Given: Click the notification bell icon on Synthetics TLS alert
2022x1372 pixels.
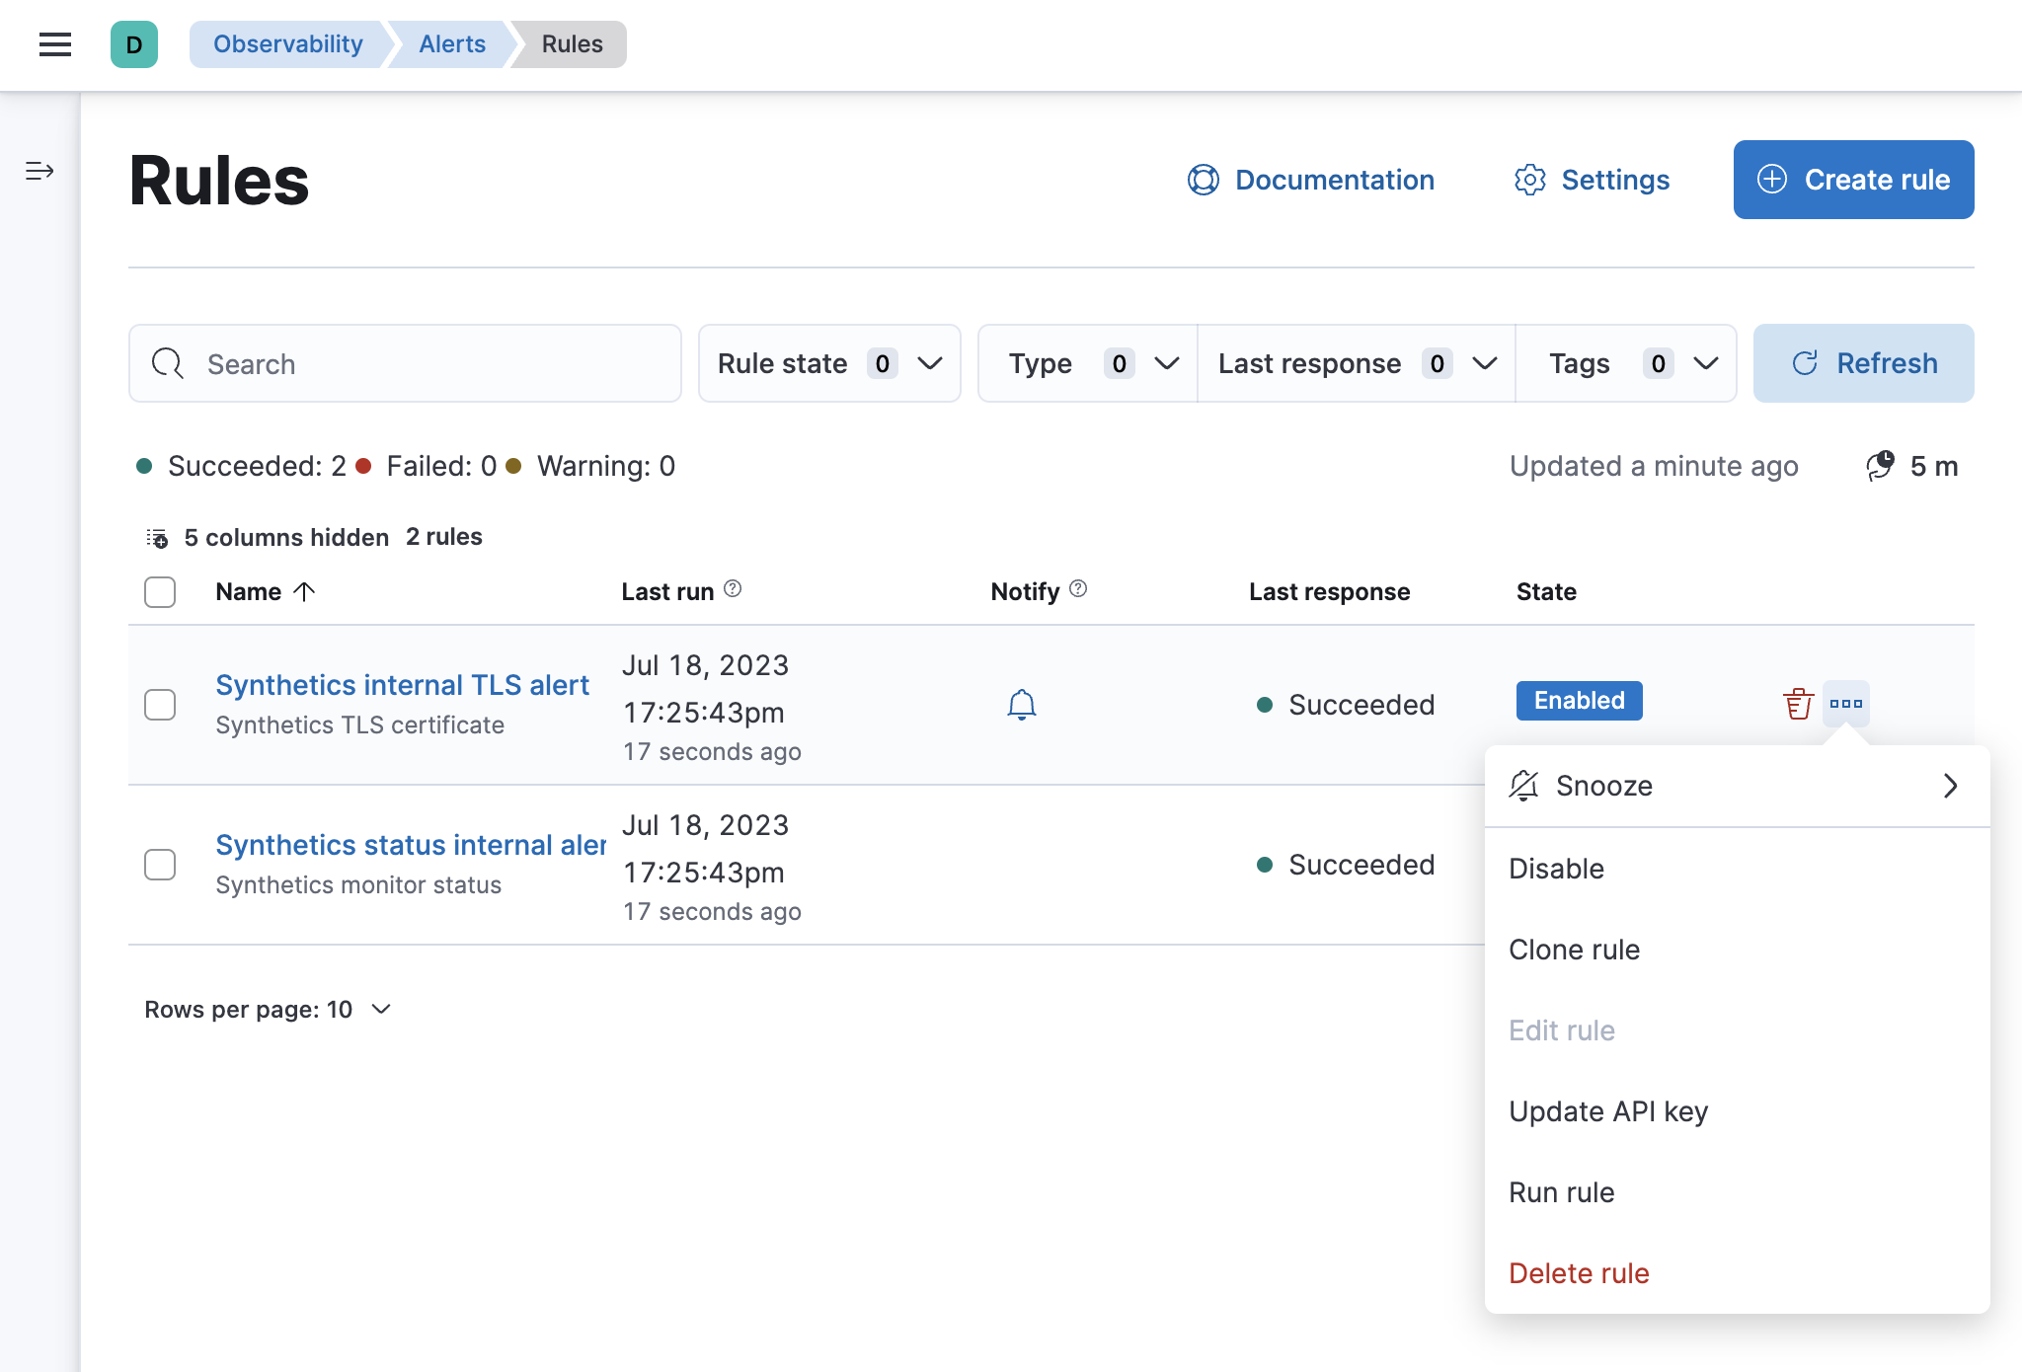Looking at the screenshot, I should (1020, 705).
